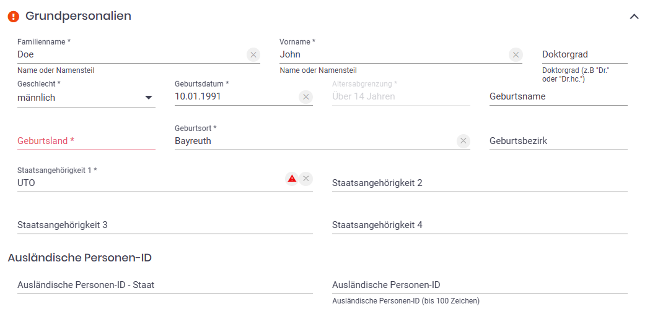The width and height of the screenshot is (650, 309).
Task: Click into the Geburtsname field
Action: click(x=558, y=97)
